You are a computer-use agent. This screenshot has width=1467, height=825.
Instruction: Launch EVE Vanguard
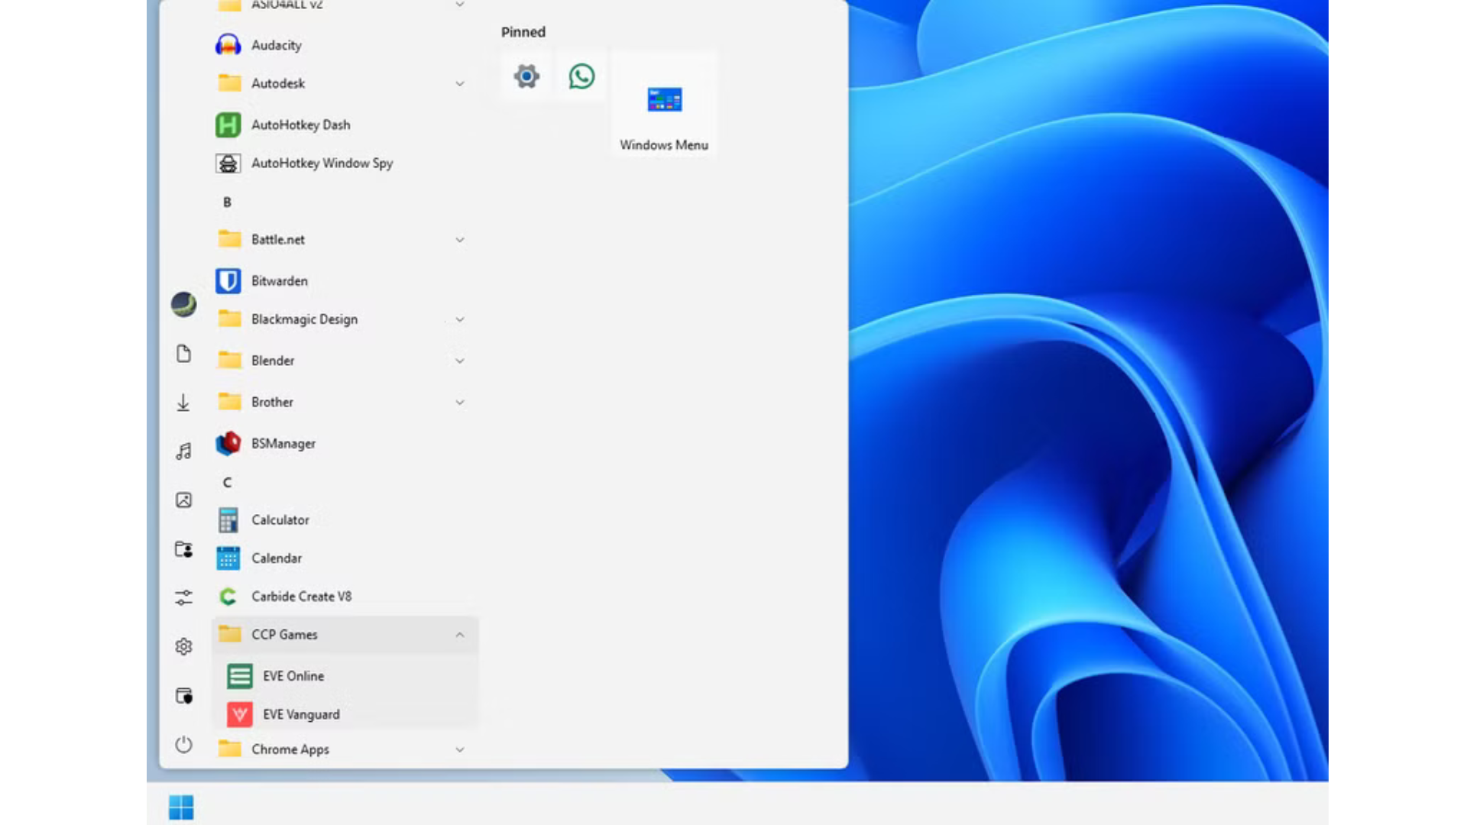coord(300,714)
